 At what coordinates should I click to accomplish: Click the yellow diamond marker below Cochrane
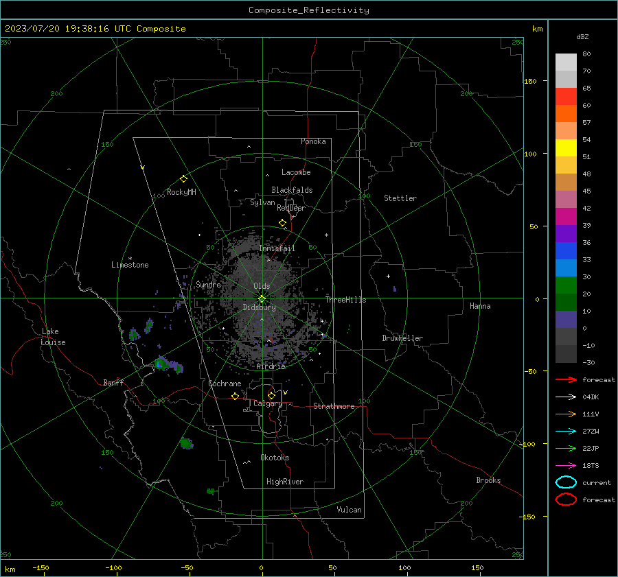point(235,396)
